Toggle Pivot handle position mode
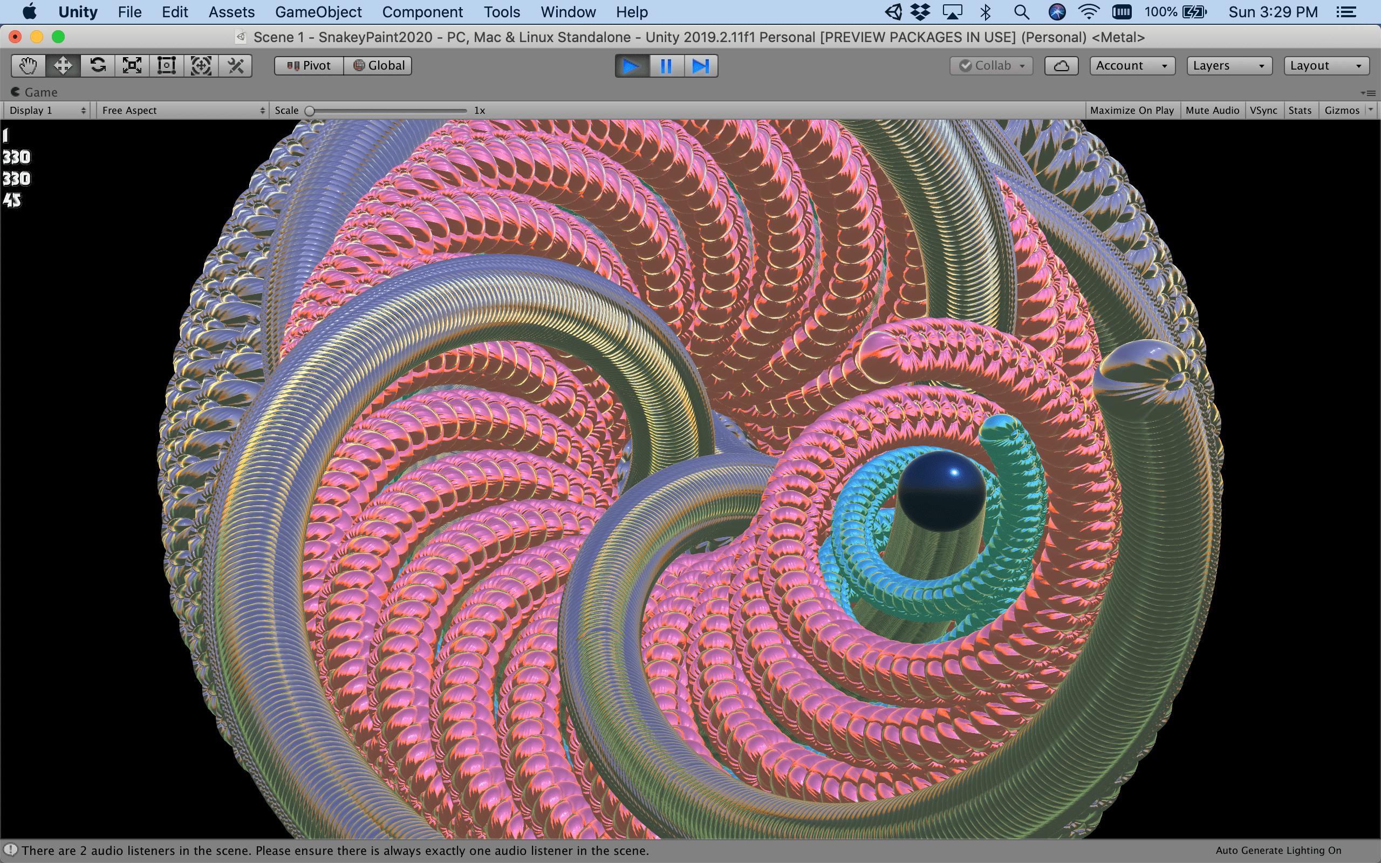Image resolution: width=1381 pixels, height=863 pixels. [x=308, y=65]
